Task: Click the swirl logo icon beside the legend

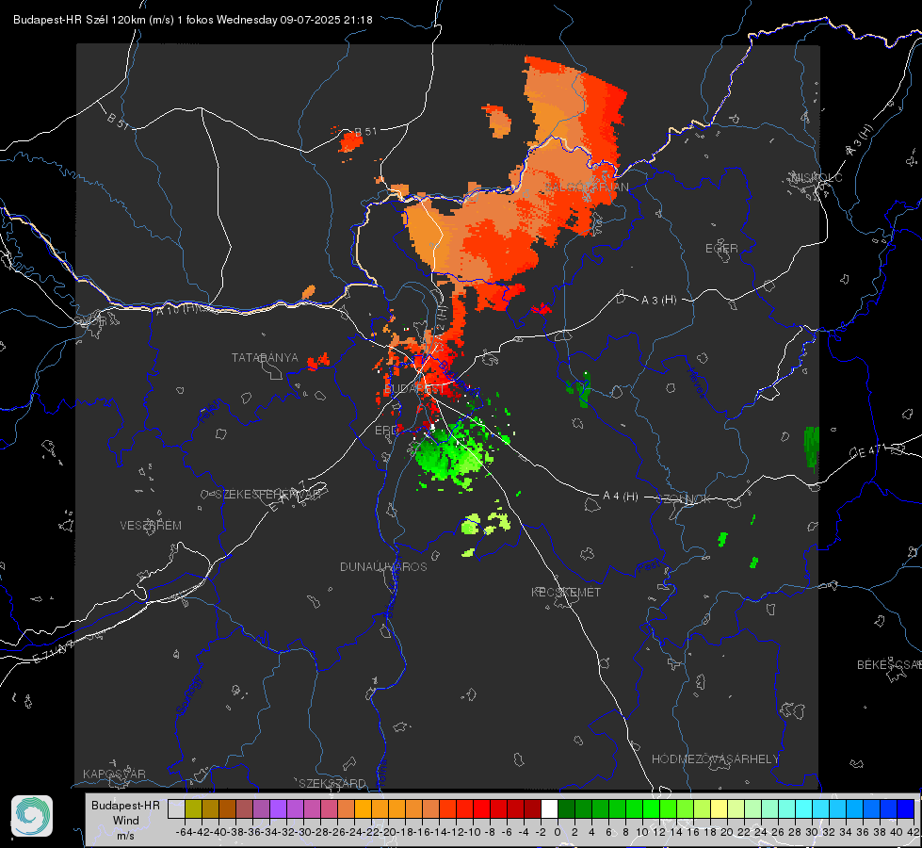Action: tap(32, 816)
